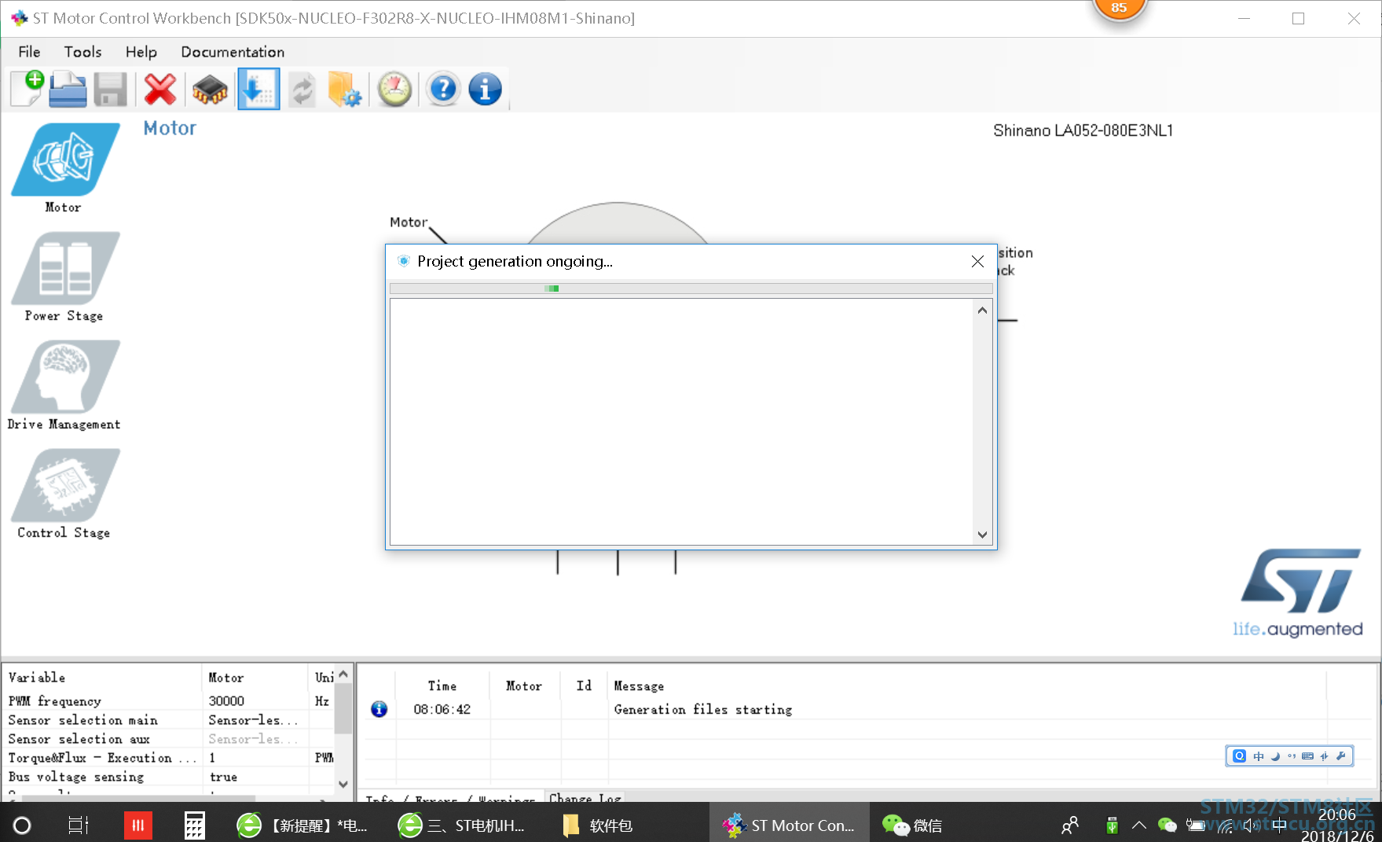Open the About info icon in the toolbar

[486, 89]
